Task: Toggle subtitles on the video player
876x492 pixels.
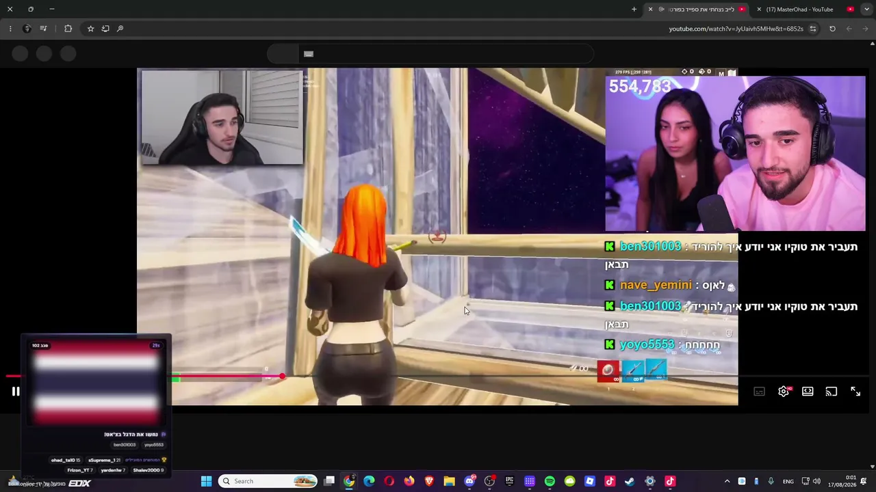Action: [x=759, y=392]
